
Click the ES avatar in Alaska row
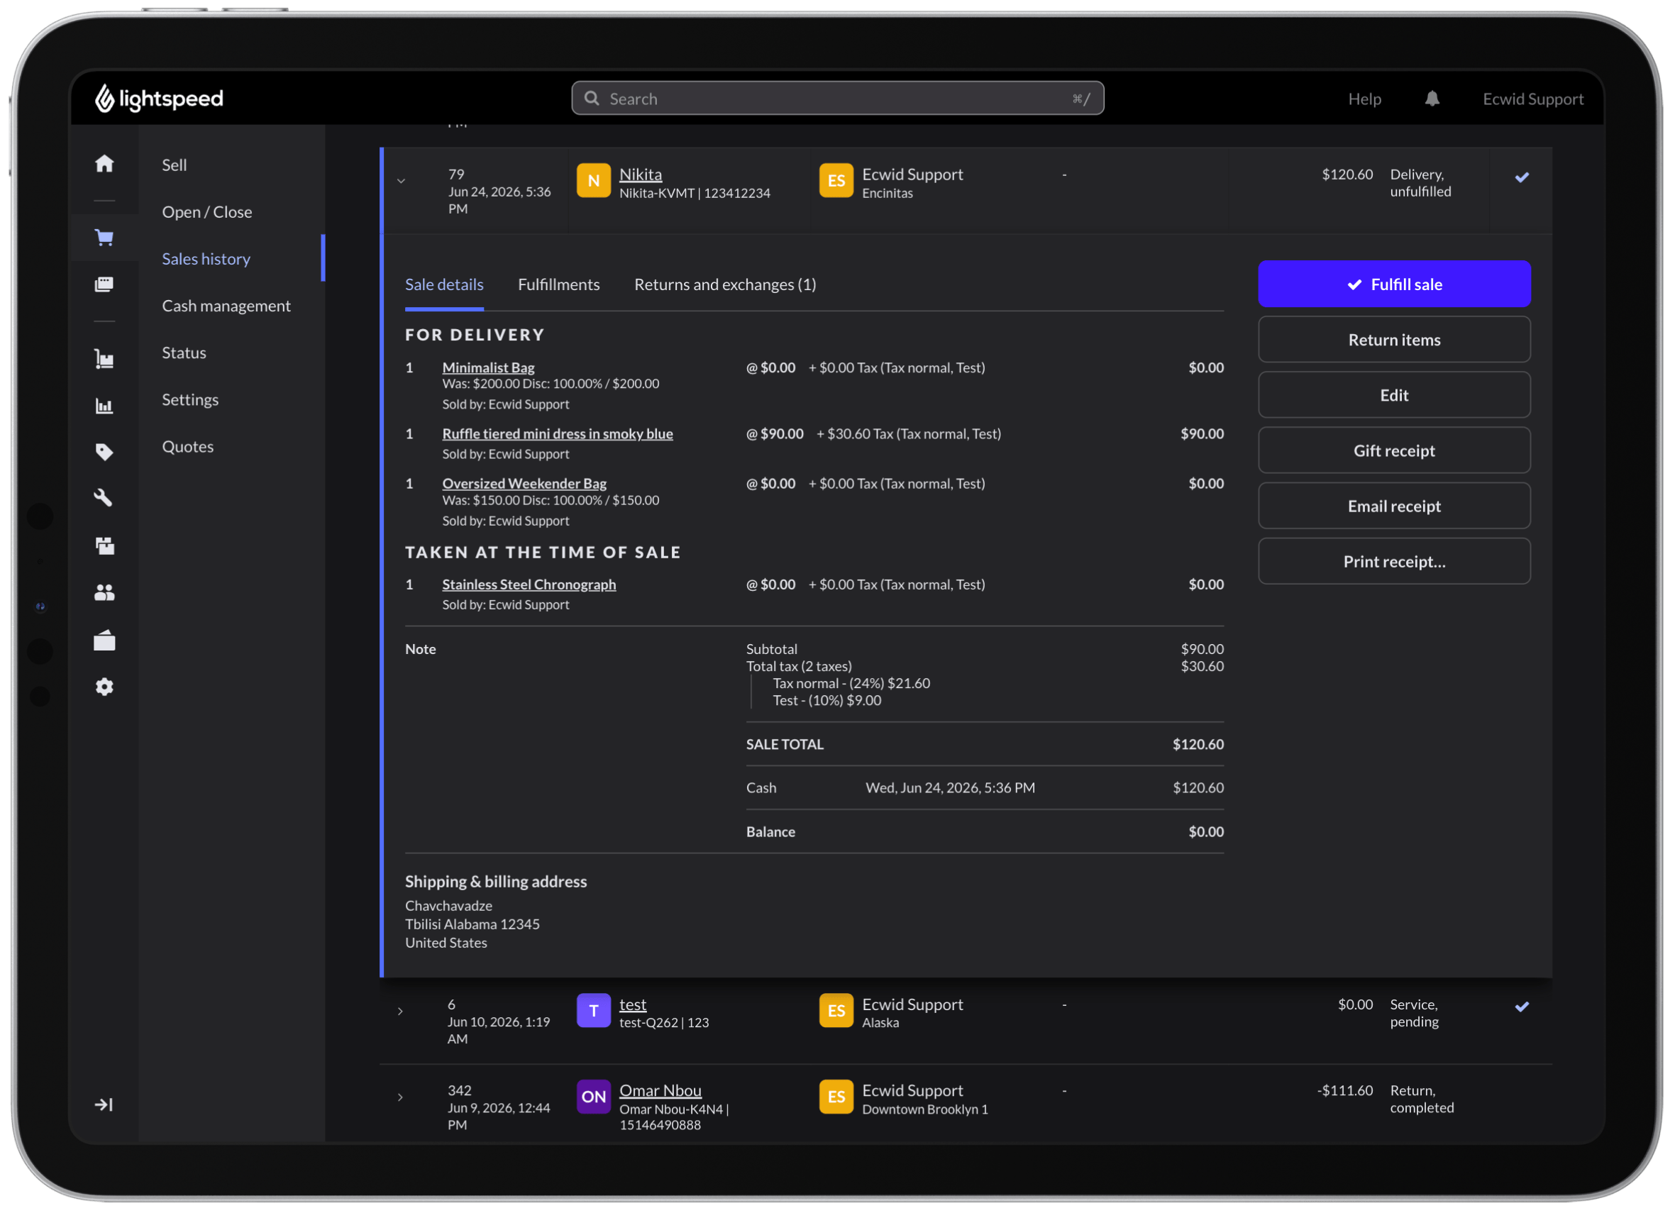point(836,1012)
